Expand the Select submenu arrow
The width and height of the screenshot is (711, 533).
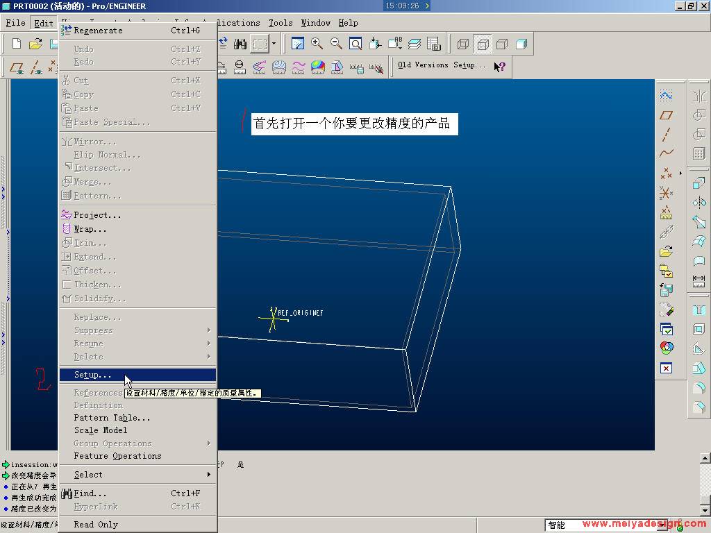coord(208,475)
